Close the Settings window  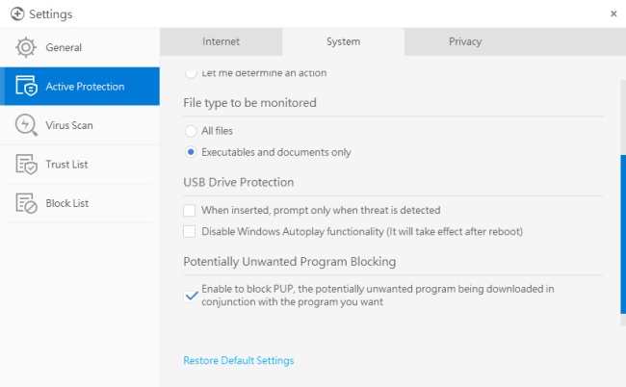[613, 13]
